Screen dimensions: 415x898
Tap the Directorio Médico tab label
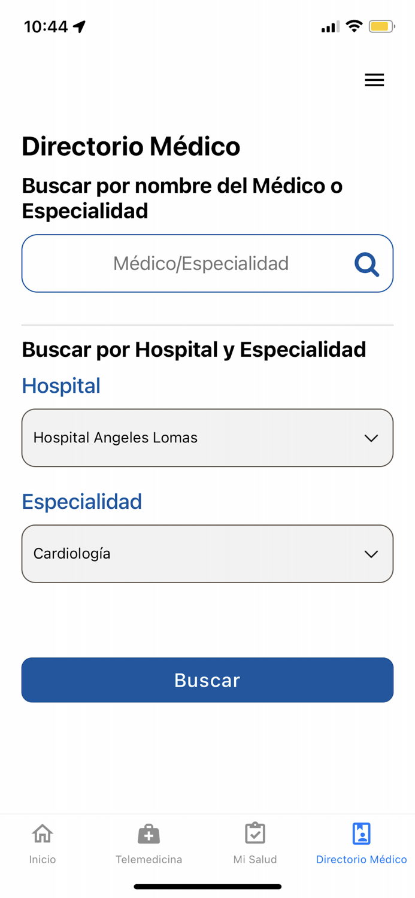click(361, 859)
